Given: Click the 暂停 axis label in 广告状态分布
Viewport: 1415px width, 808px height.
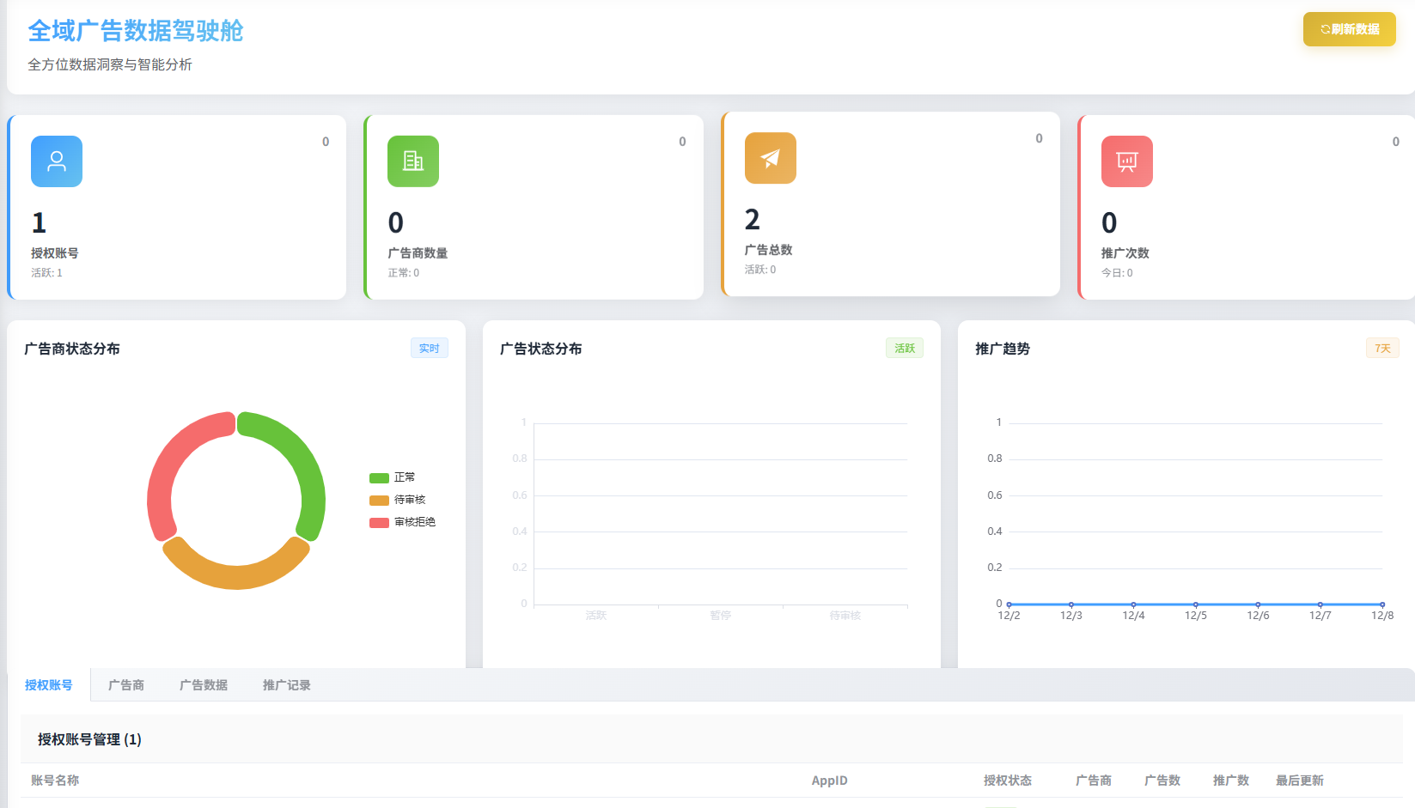Looking at the screenshot, I should (721, 616).
